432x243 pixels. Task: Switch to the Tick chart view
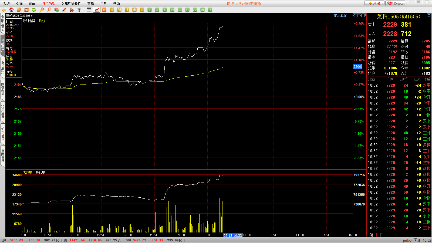[104, 10]
